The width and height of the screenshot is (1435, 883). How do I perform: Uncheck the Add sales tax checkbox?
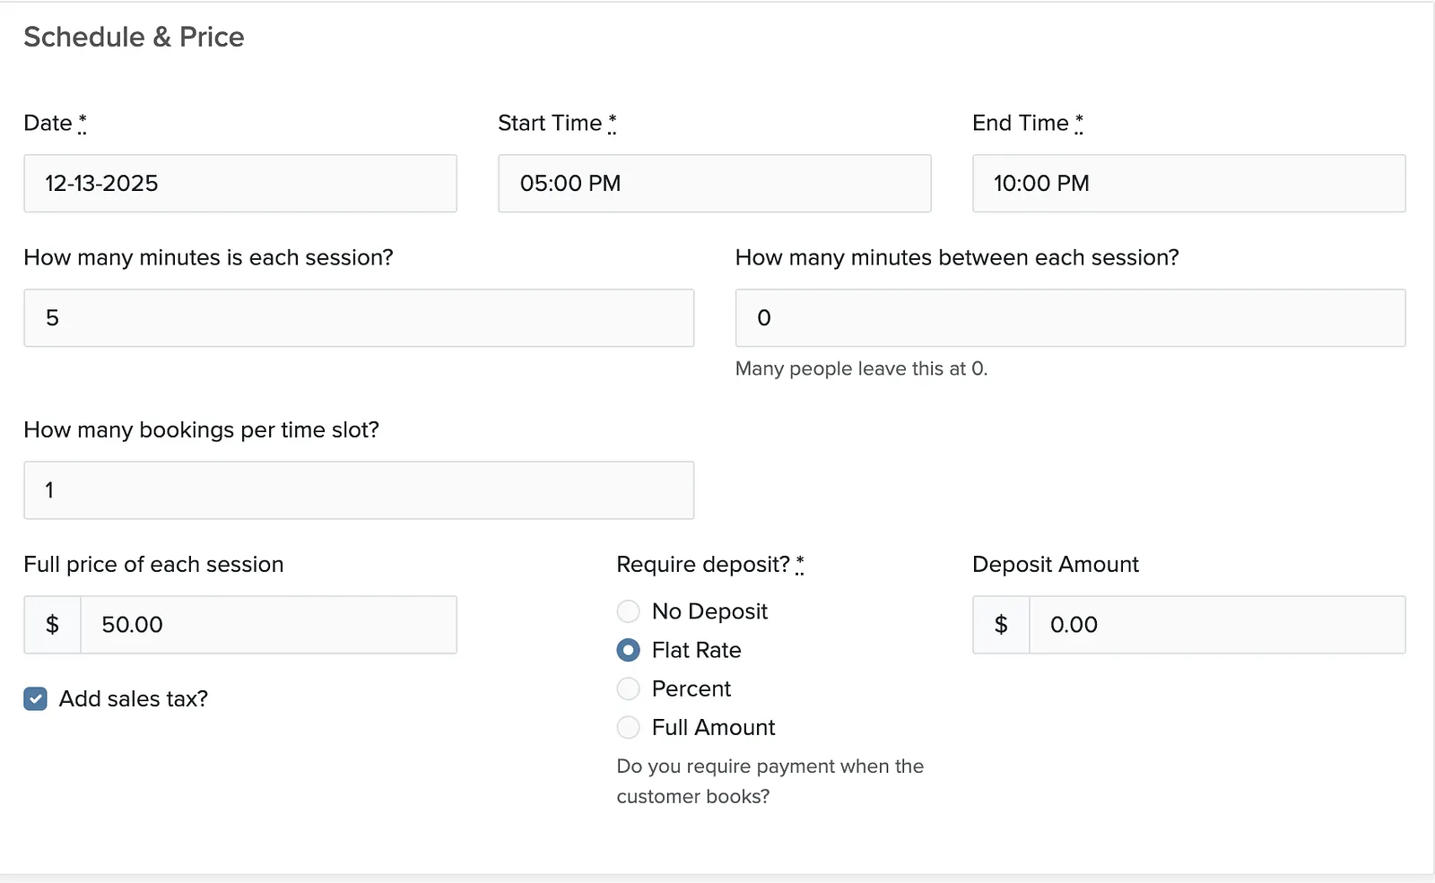[36, 699]
